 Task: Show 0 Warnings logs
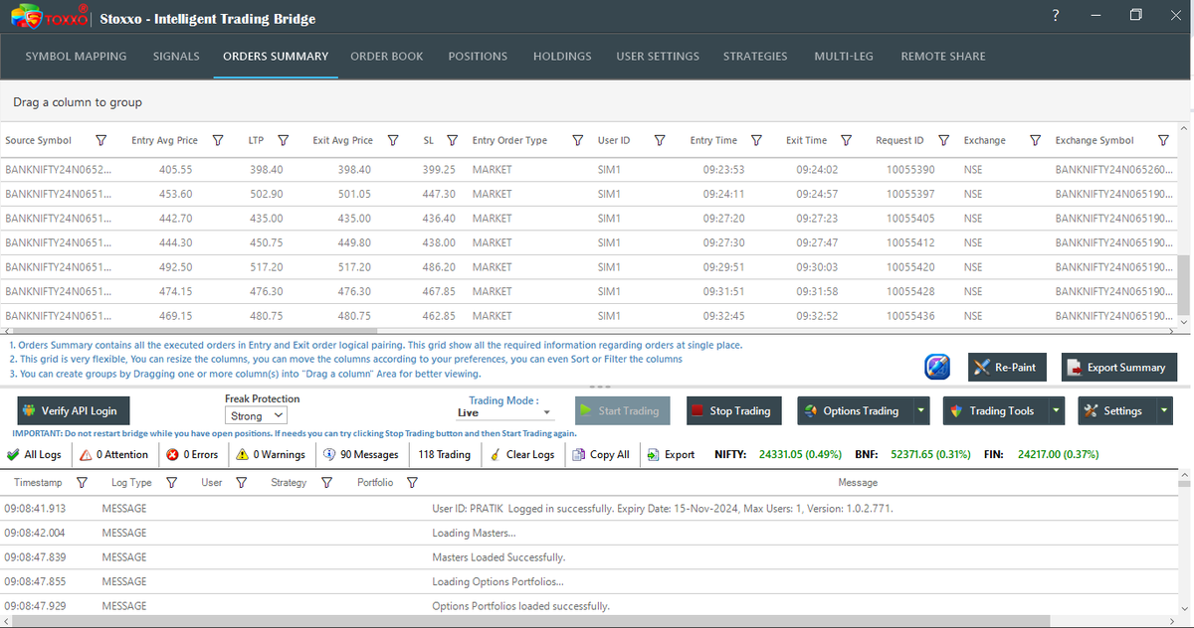[271, 454]
